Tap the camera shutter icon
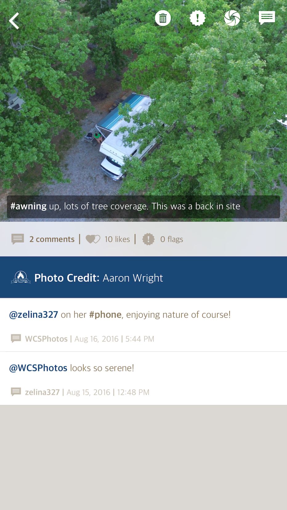The image size is (287, 510). point(232,18)
